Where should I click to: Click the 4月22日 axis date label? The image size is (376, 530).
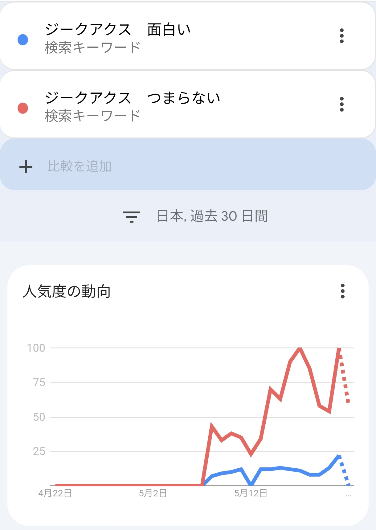click(55, 493)
